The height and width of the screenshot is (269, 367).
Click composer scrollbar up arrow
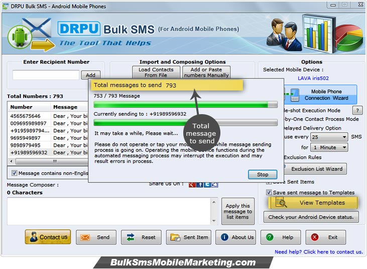click(214, 202)
